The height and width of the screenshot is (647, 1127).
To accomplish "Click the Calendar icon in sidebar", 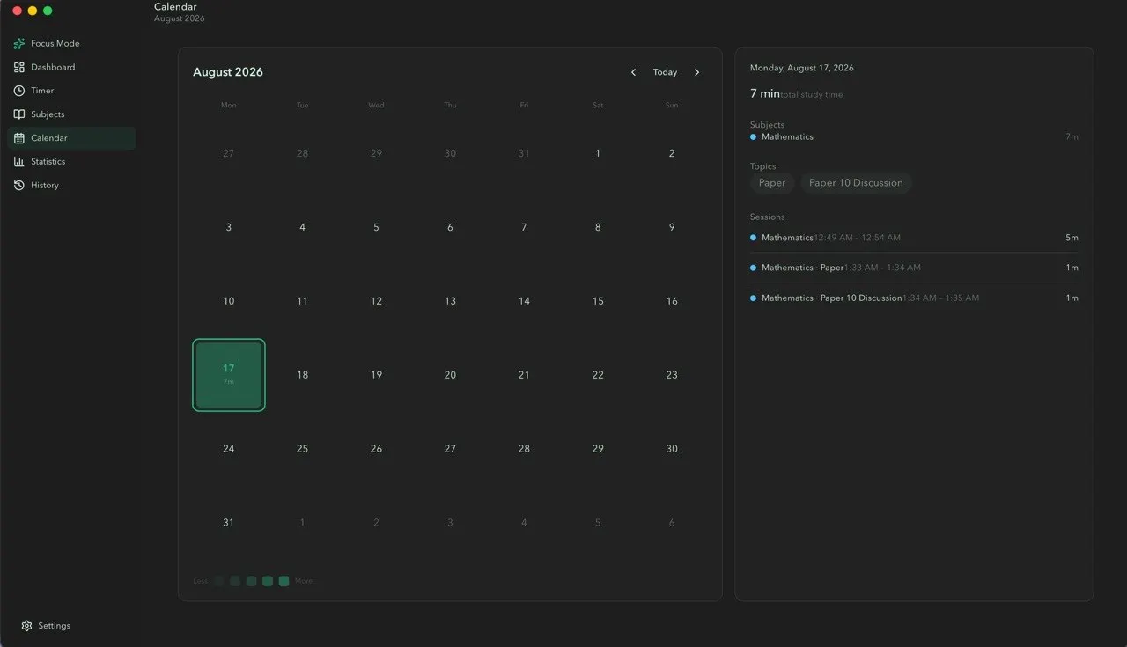I will pos(19,138).
